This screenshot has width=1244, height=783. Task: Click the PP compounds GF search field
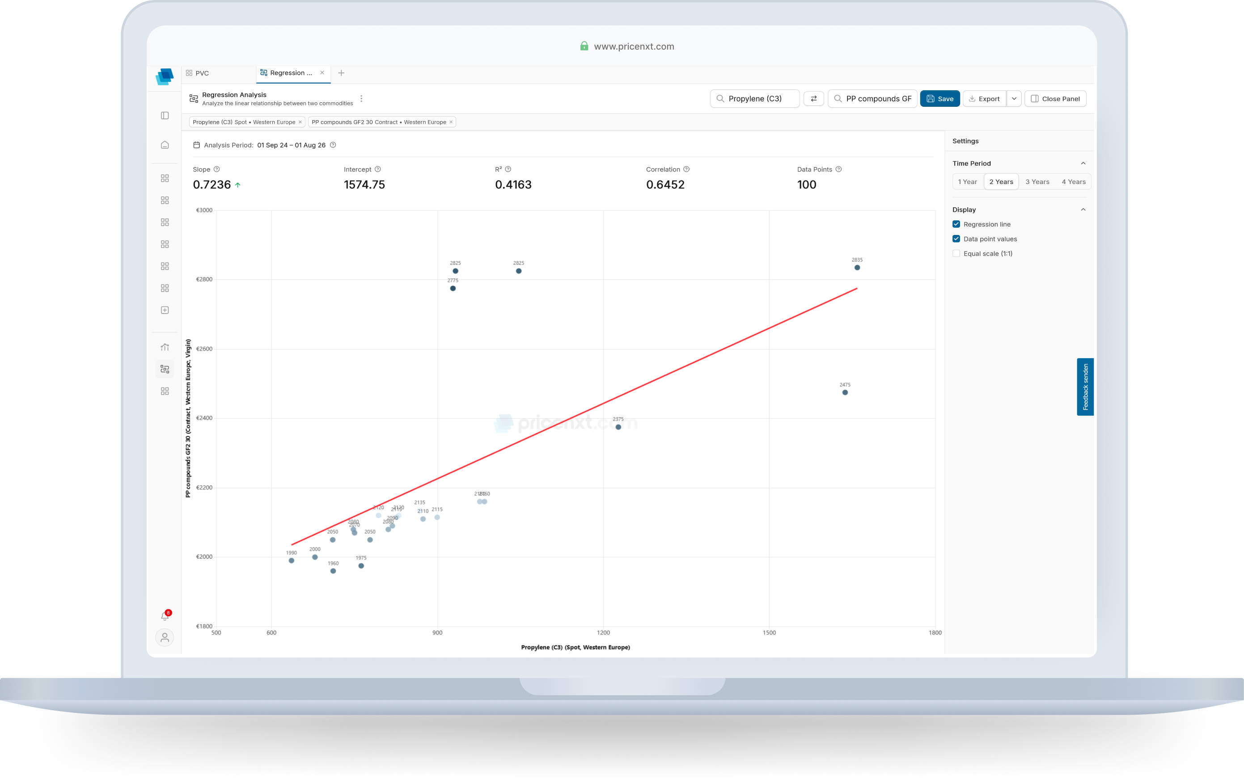[872, 99]
